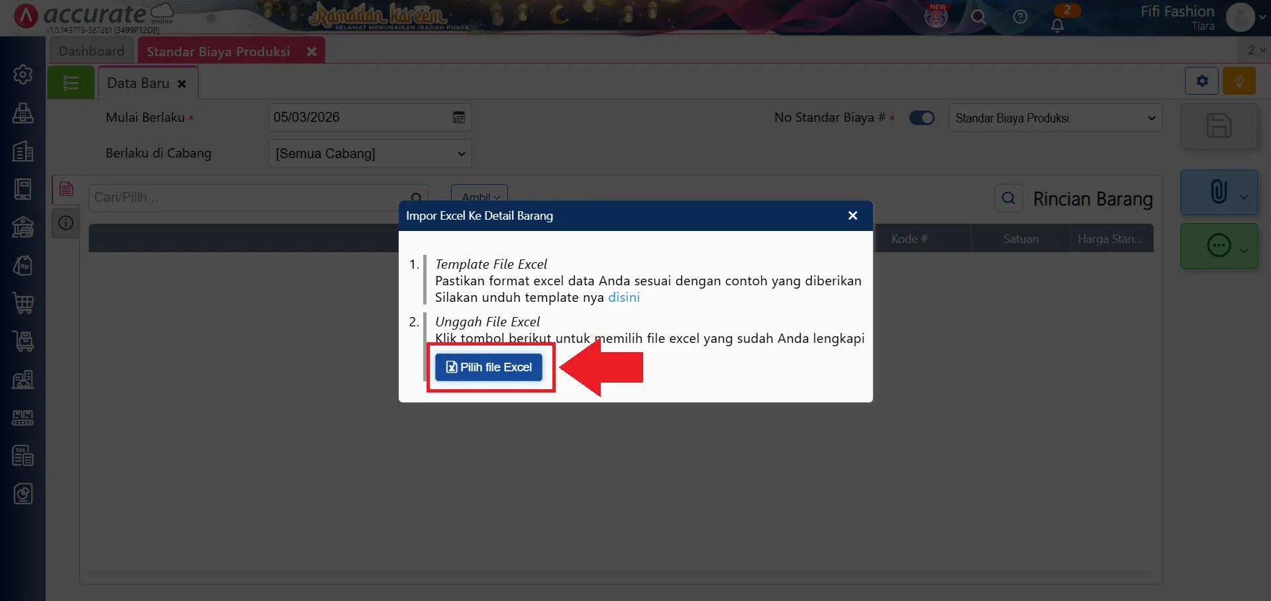Click the paperclip attachment icon
The height and width of the screenshot is (601, 1271).
click(x=1219, y=192)
